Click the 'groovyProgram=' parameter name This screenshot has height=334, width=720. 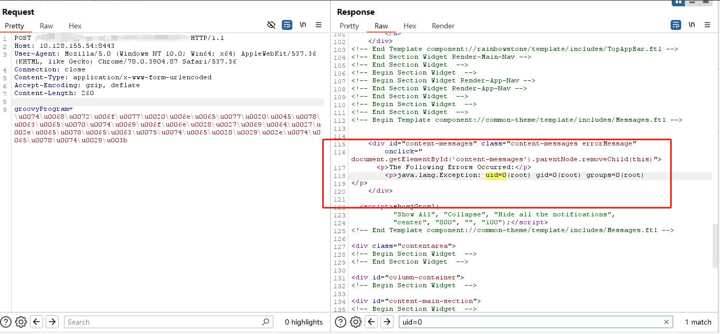(x=44, y=109)
